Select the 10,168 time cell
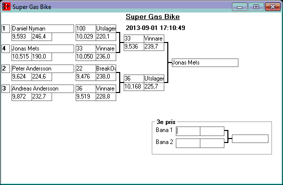Image resolution: width=283 pixels, height=185 pixels. [x=134, y=86]
